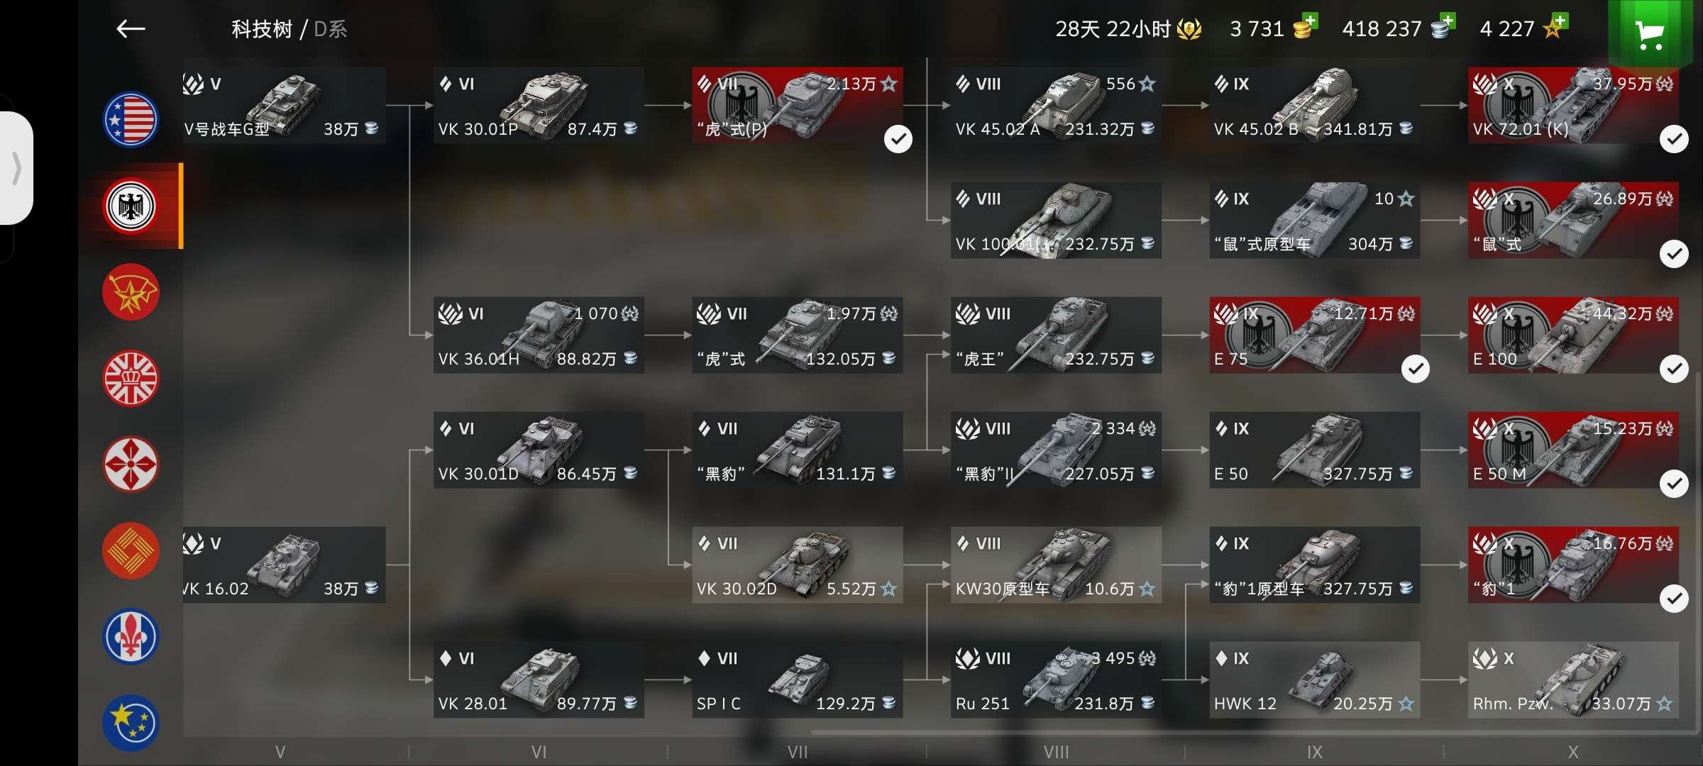Open the 科技树 breadcrumb title
This screenshot has width=1703, height=766.
(x=262, y=29)
